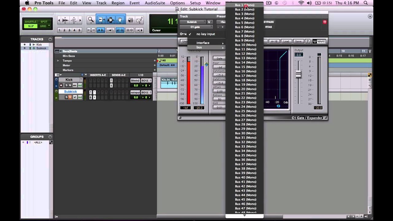This screenshot has height=221, width=393.
Task: Click the Kick track volume 0.0 field
Action: [x=136, y=85]
